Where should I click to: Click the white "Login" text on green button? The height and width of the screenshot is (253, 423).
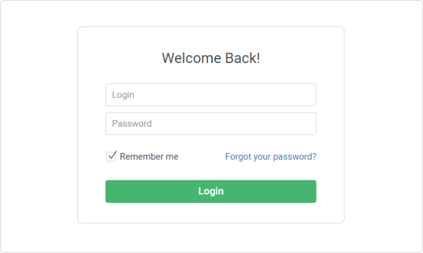pyautogui.click(x=211, y=191)
